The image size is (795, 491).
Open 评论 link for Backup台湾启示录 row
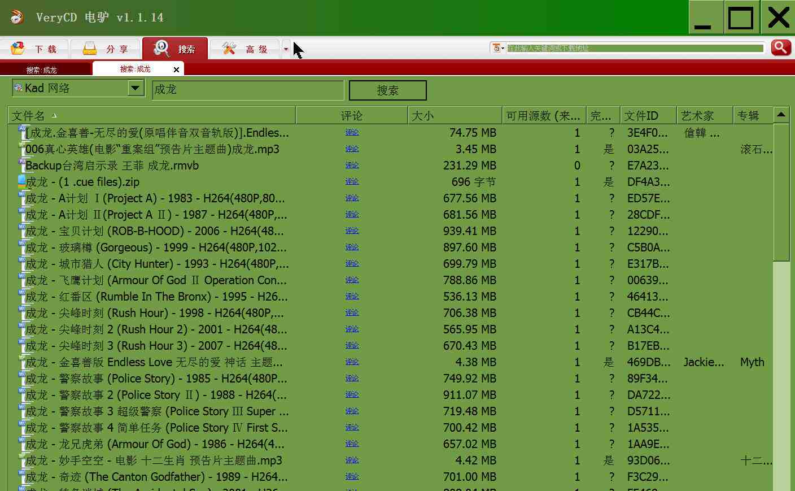[352, 165]
